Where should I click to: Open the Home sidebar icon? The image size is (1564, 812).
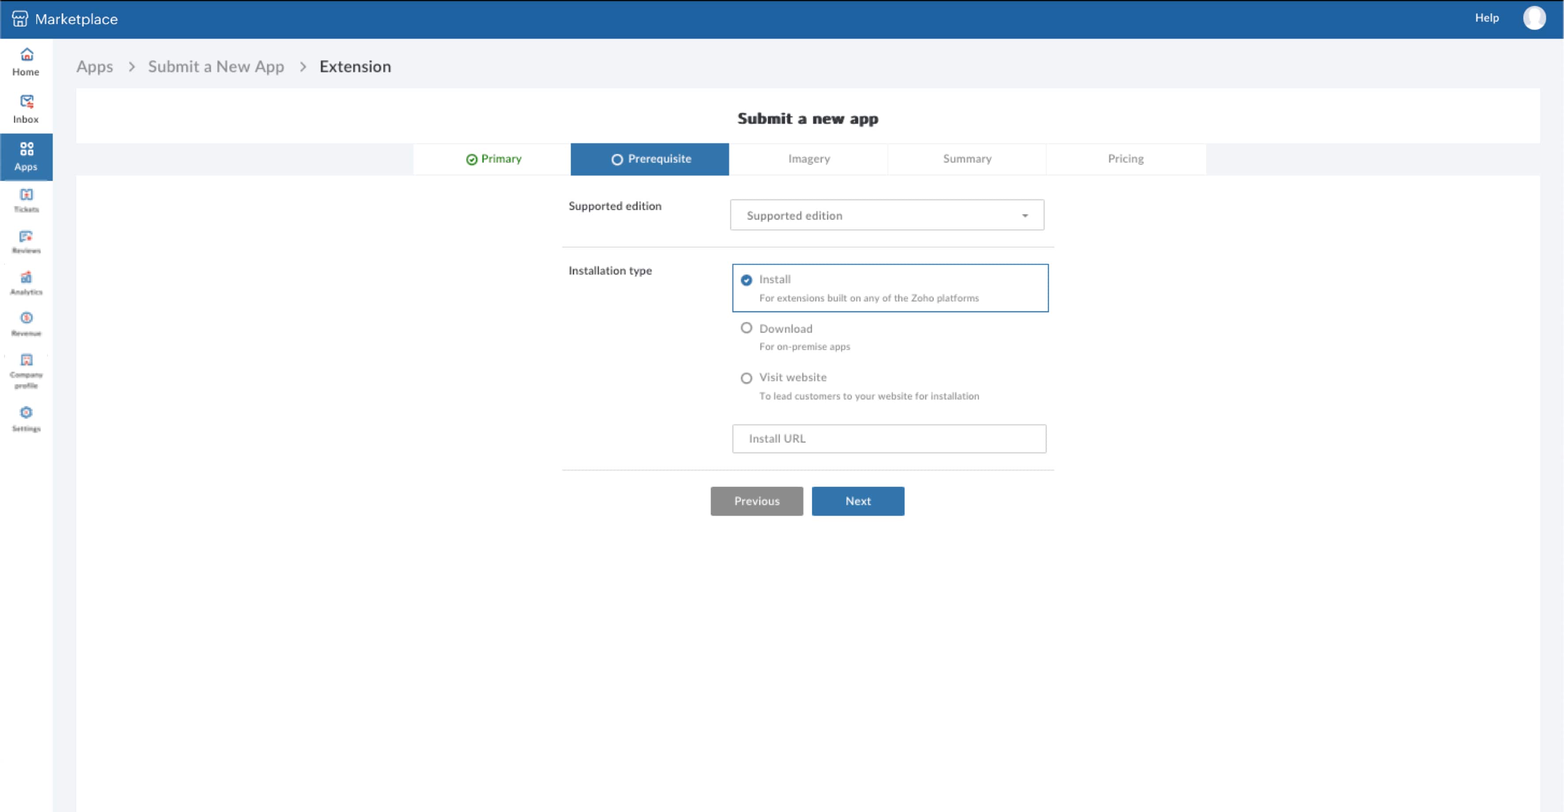26,61
